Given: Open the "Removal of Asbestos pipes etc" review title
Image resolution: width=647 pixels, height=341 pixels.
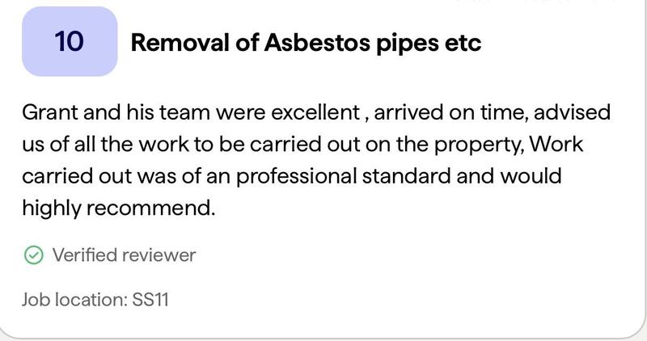Looking at the screenshot, I should (x=306, y=42).
